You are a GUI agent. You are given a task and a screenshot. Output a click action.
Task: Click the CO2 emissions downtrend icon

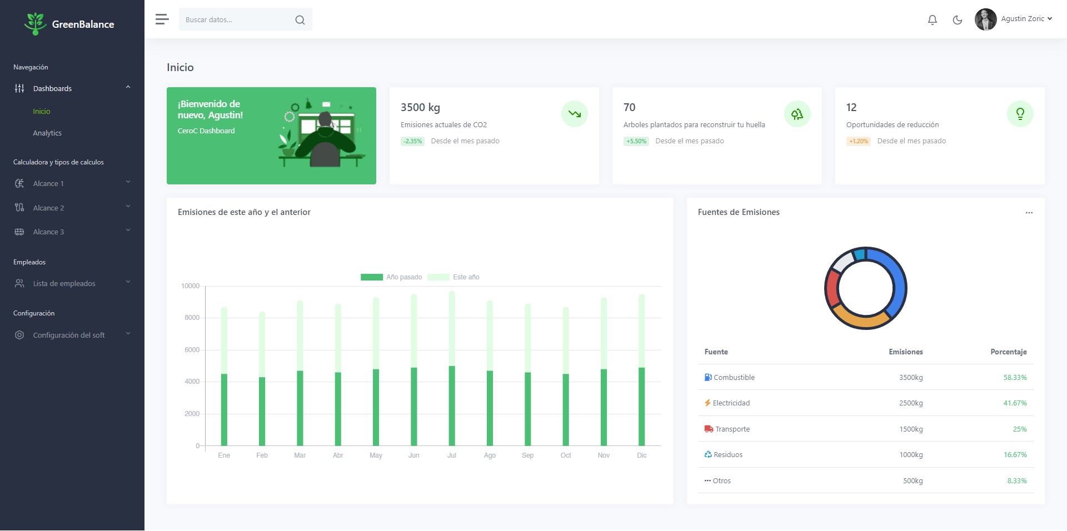[574, 114]
